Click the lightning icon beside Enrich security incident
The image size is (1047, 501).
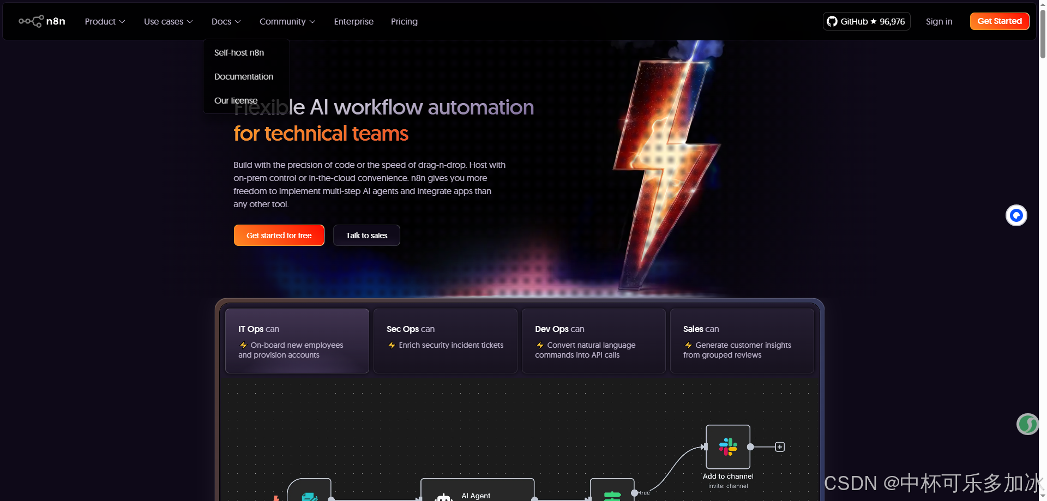[x=392, y=345]
